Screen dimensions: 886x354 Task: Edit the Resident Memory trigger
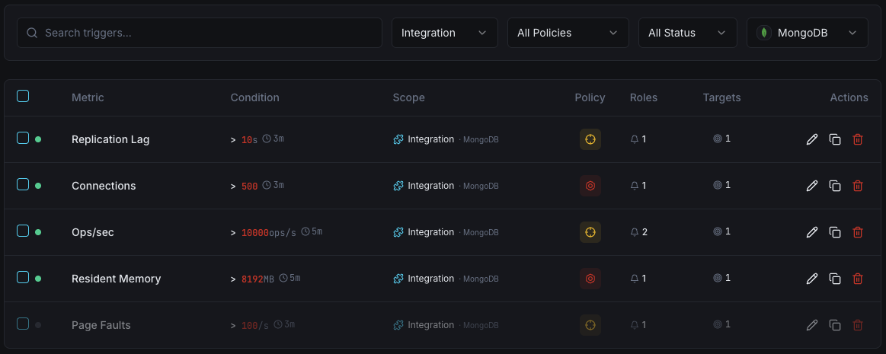(812, 279)
